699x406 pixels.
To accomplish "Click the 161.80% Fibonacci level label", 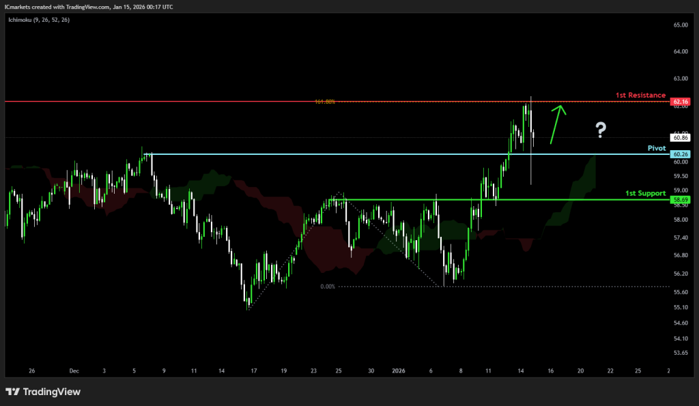I will [x=324, y=102].
